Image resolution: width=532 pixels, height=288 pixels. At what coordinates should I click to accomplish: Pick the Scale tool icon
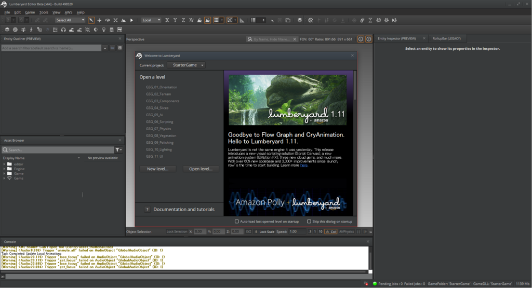pyautogui.click(x=115, y=20)
